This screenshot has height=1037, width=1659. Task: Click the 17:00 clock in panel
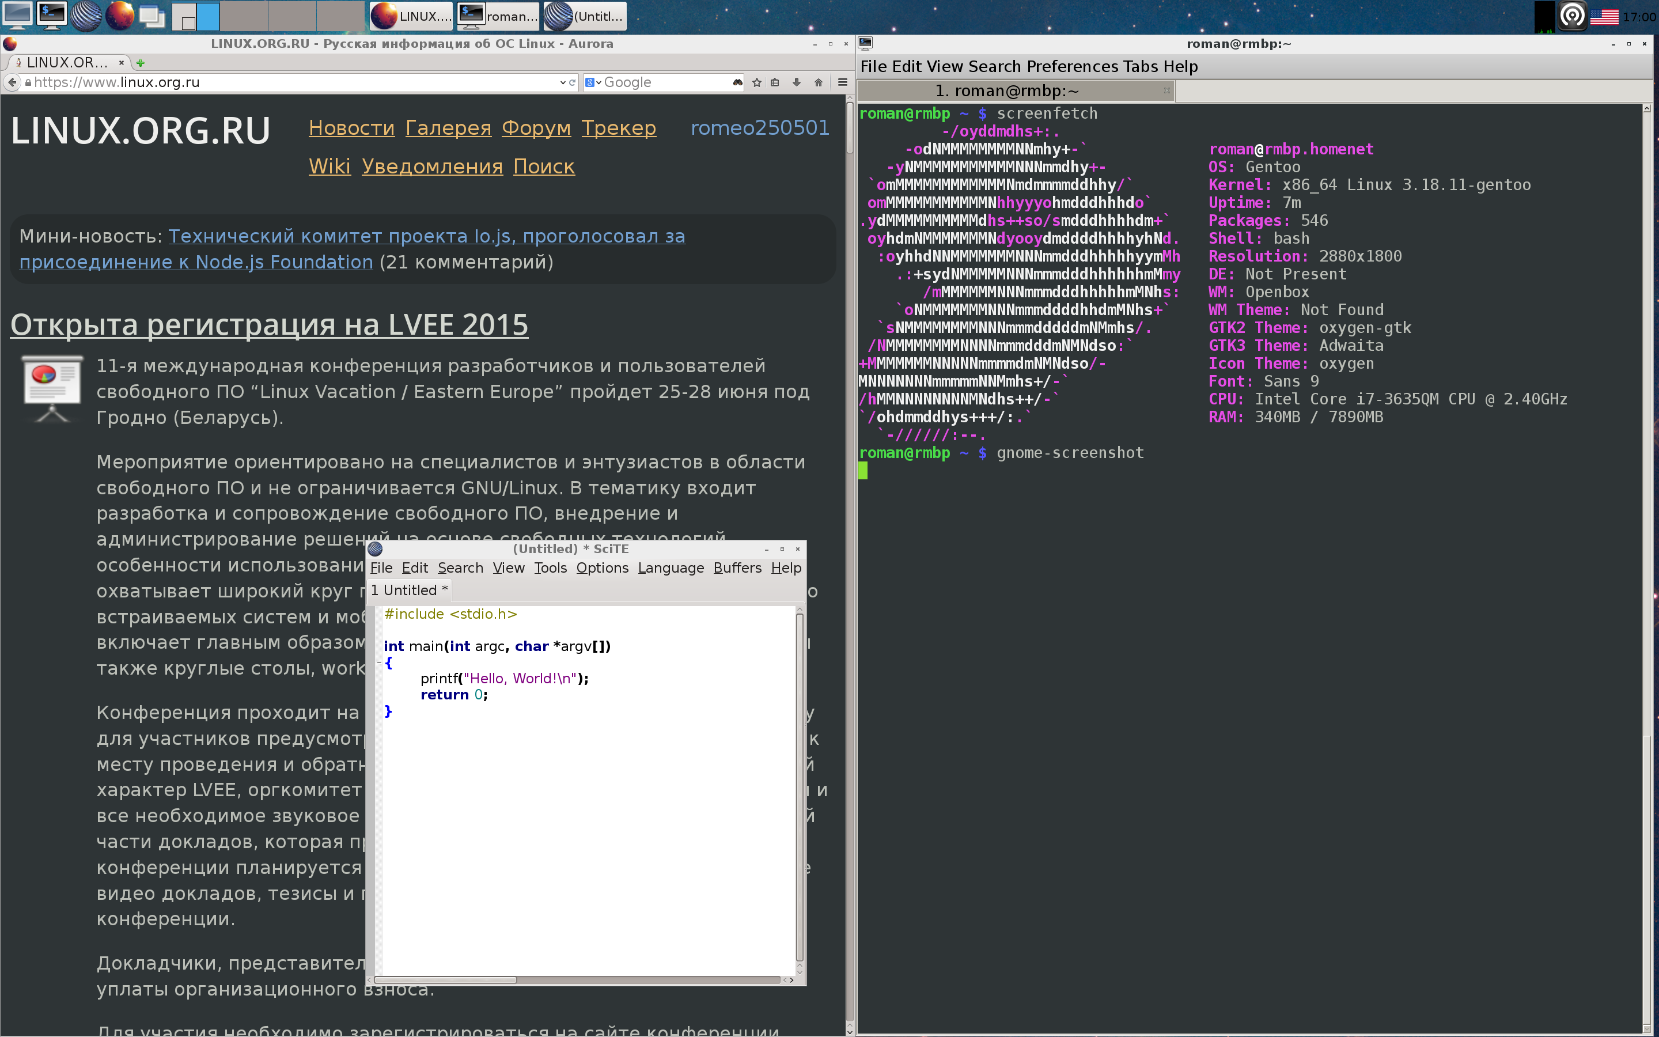point(1639,17)
